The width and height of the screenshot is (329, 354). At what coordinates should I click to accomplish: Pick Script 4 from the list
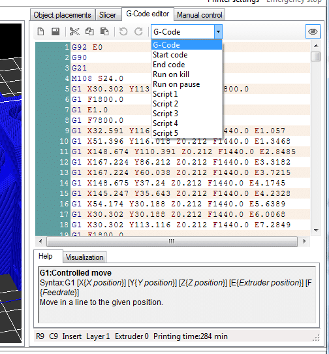(x=187, y=123)
